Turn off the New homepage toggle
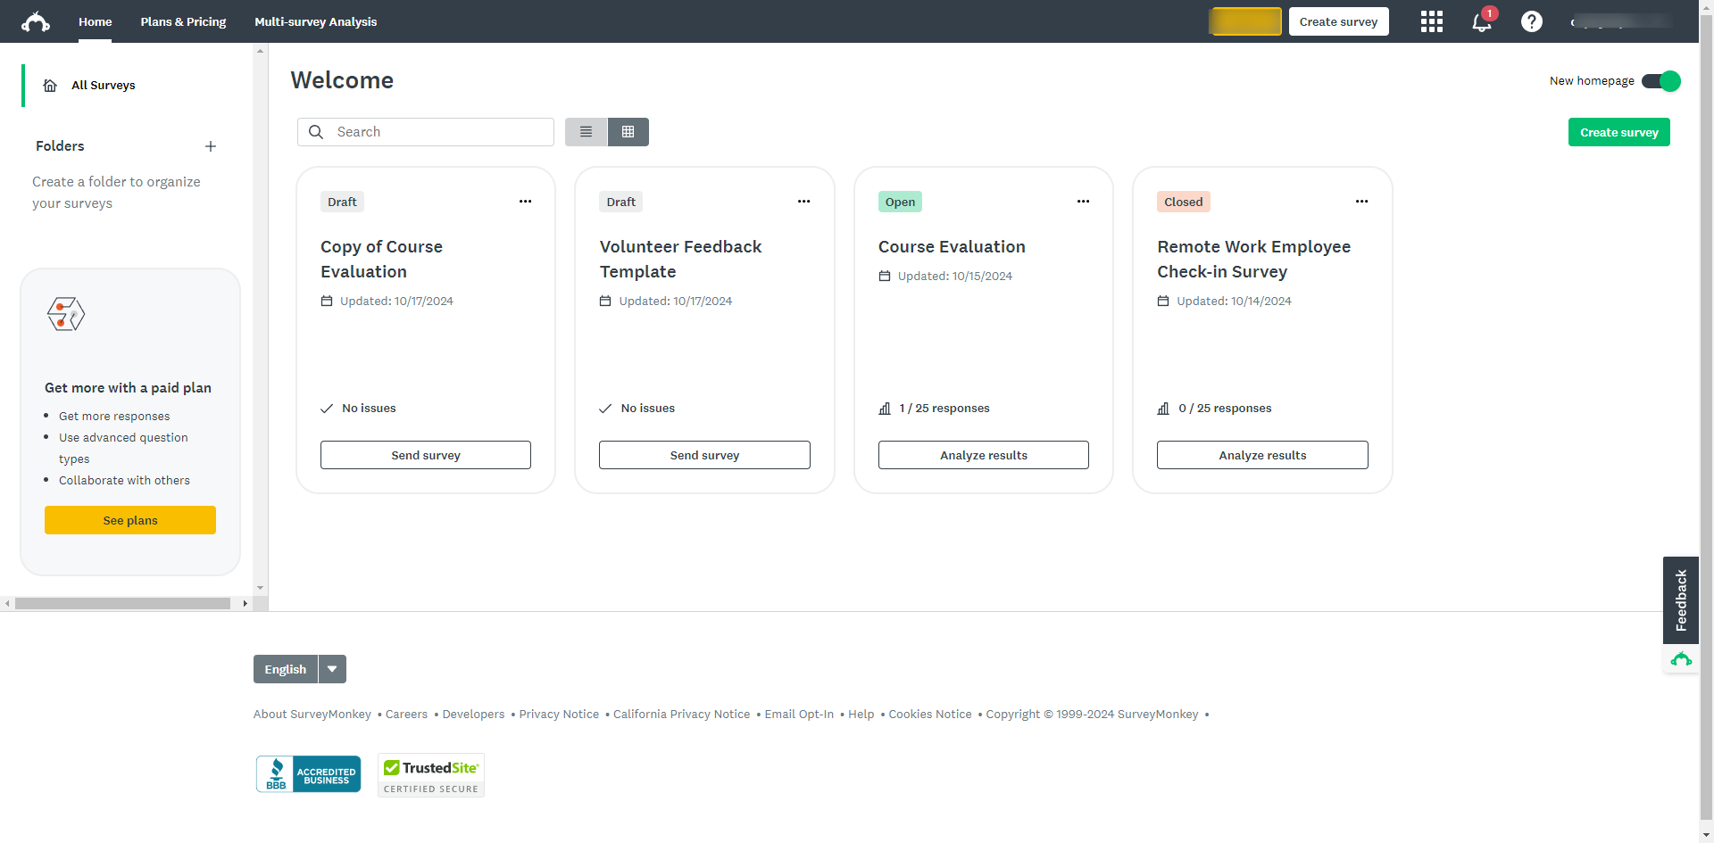Image resolution: width=1714 pixels, height=843 pixels. [1660, 81]
